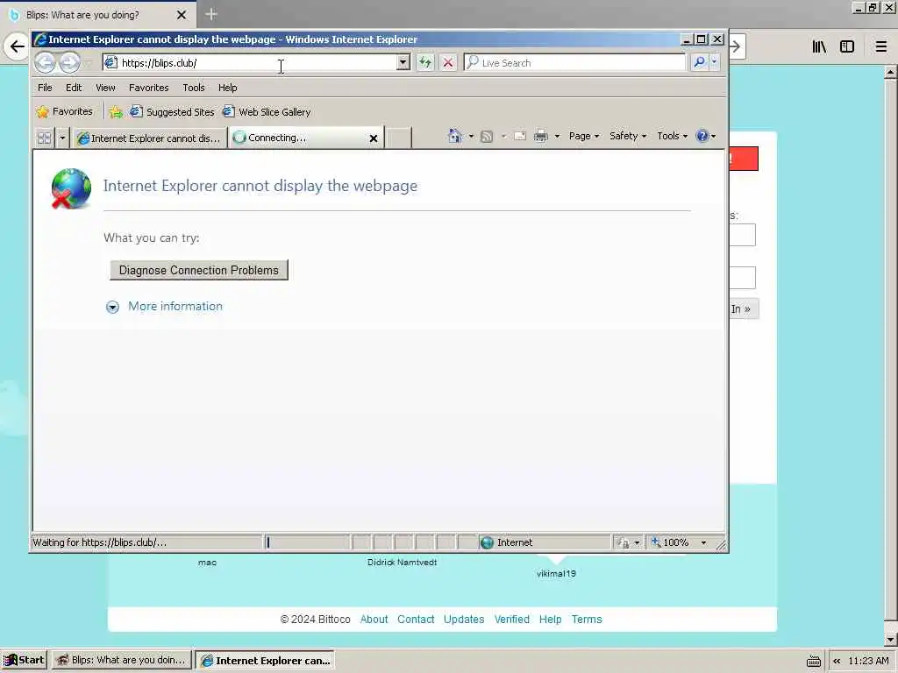
Task: Click the RSS feeds icon
Action: coord(487,136)
